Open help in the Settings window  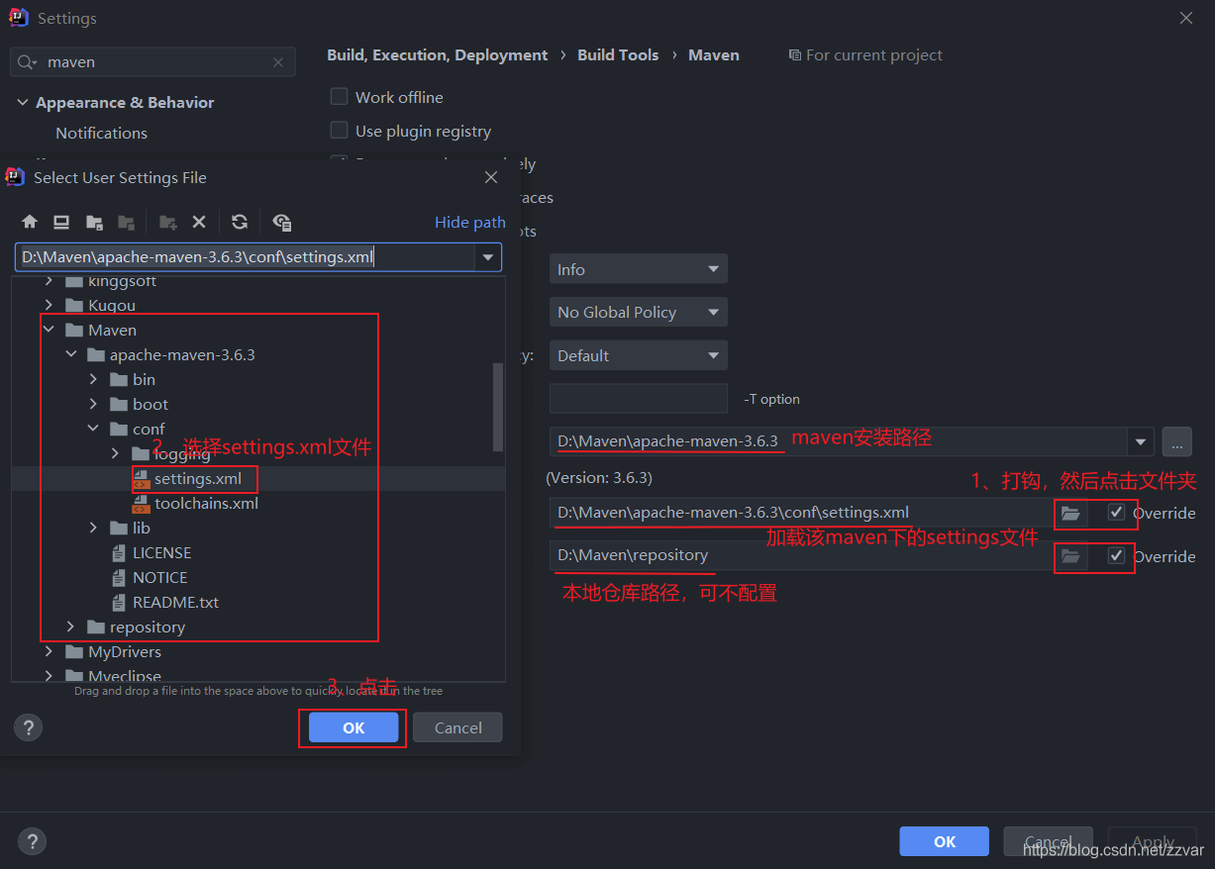click(x=32, y=841)
